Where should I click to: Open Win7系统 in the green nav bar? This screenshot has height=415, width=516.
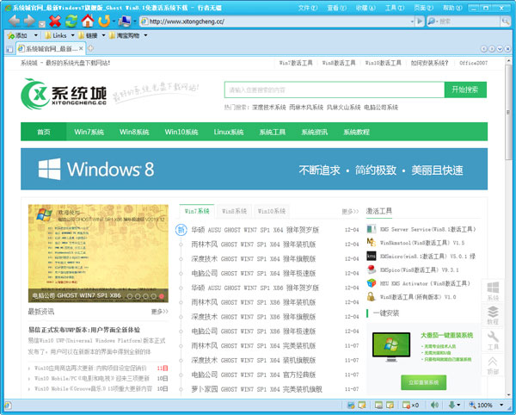89,132
